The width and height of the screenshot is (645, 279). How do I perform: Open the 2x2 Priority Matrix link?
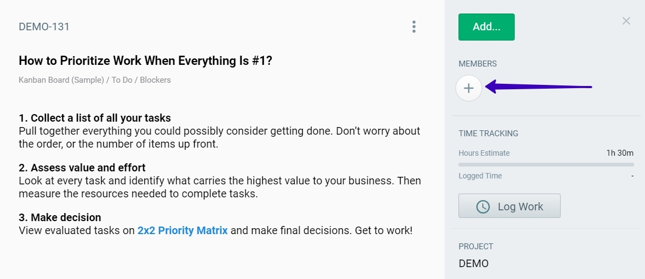click(183, 230)
